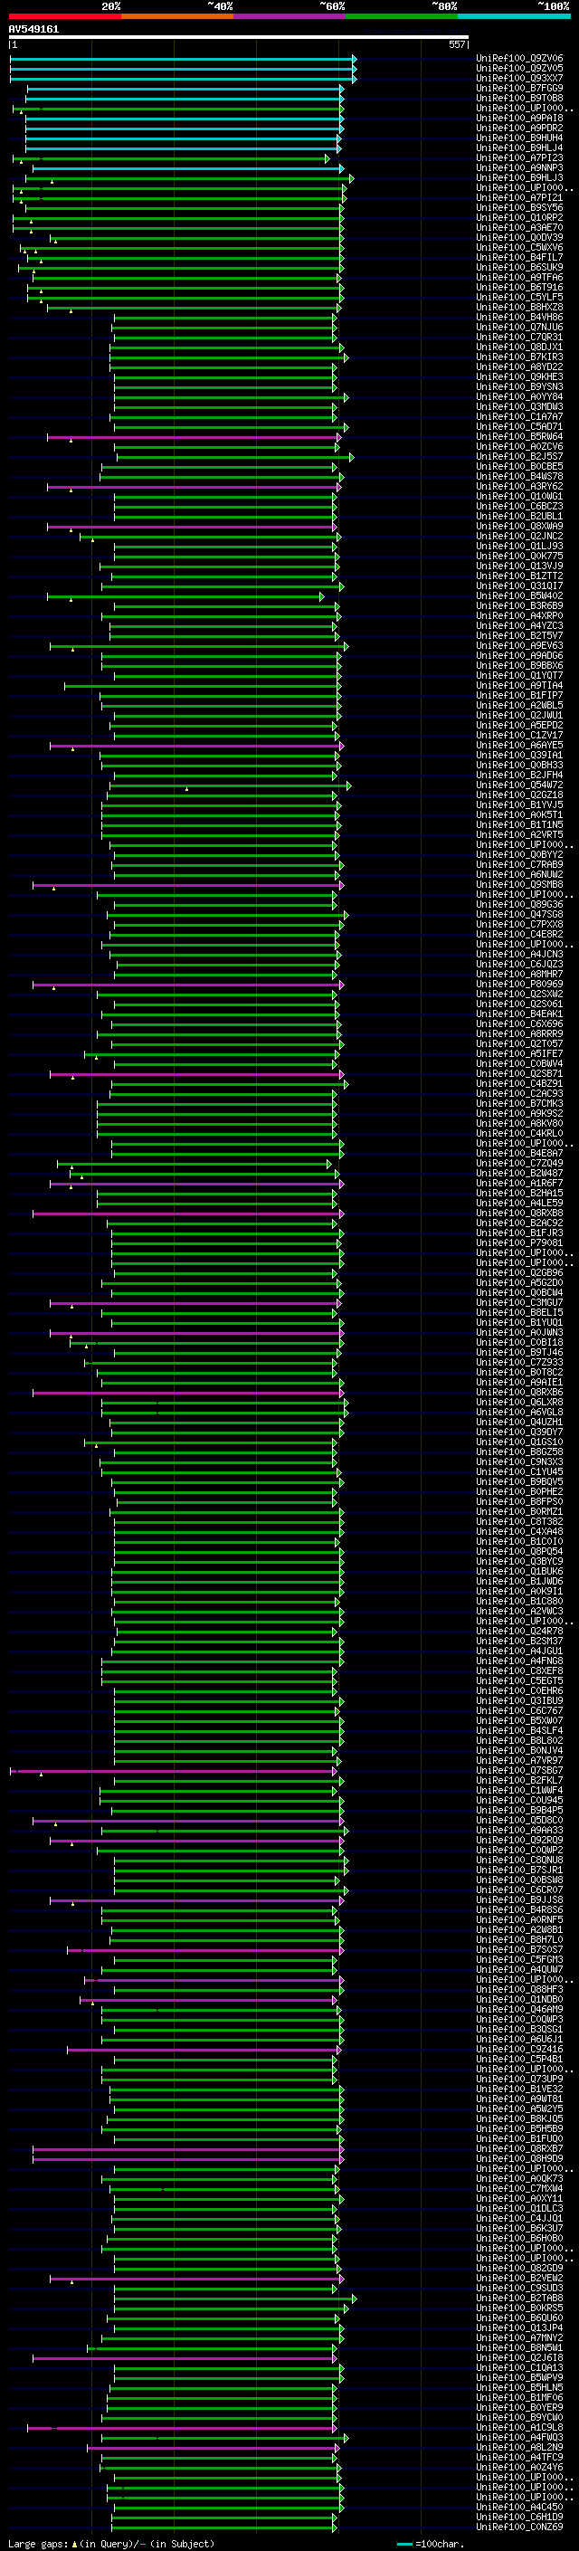
Task: Select the UniRef100_A6AYE5 label
Action: pyautogui.click(x=519, y=746)
